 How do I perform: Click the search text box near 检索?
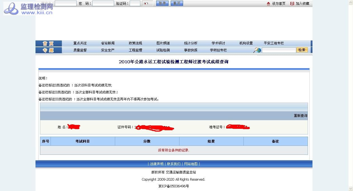coord(279,50)
